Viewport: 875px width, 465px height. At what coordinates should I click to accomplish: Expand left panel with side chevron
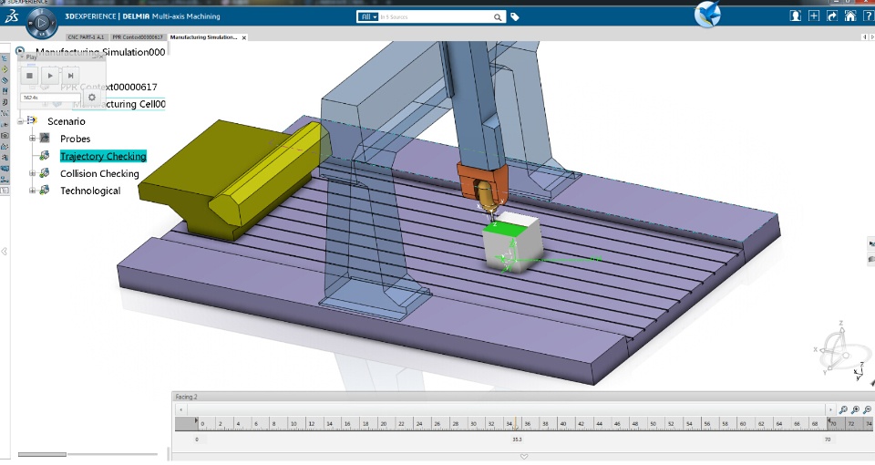click(5, 252)
